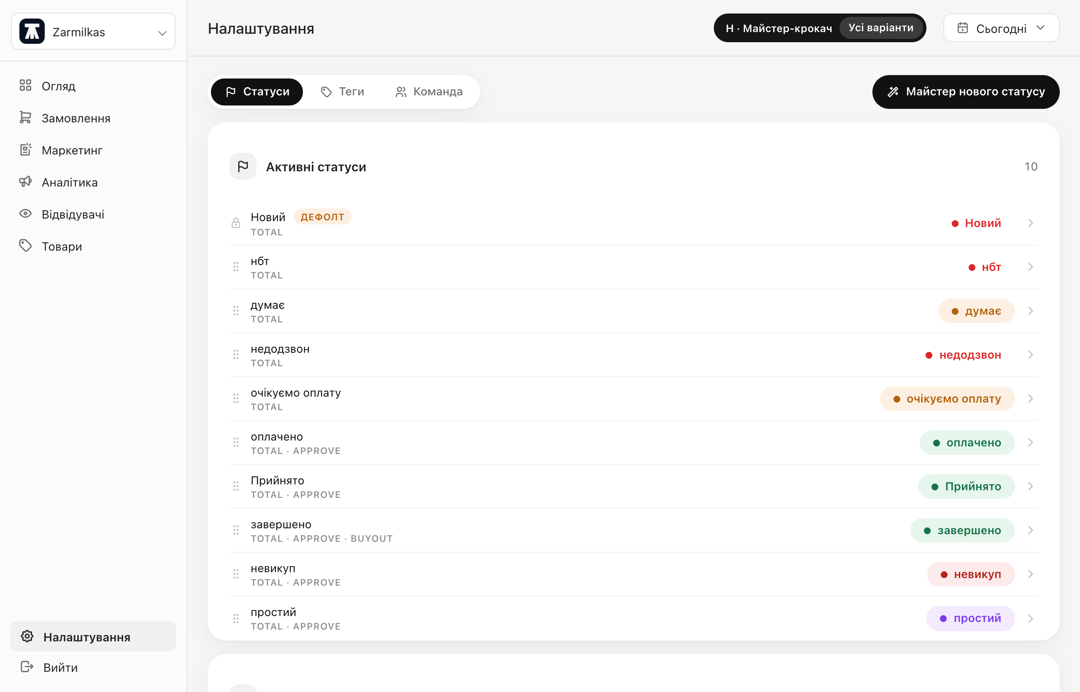
Task: Expand the недодзвон status chevron
Action: (1031, 355)
